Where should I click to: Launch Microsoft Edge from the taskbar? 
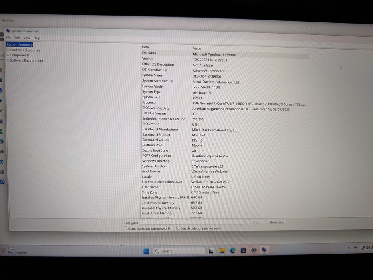point(233,250)
